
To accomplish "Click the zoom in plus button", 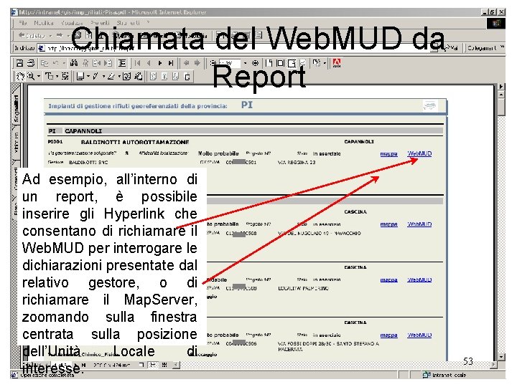I will 255,63.
